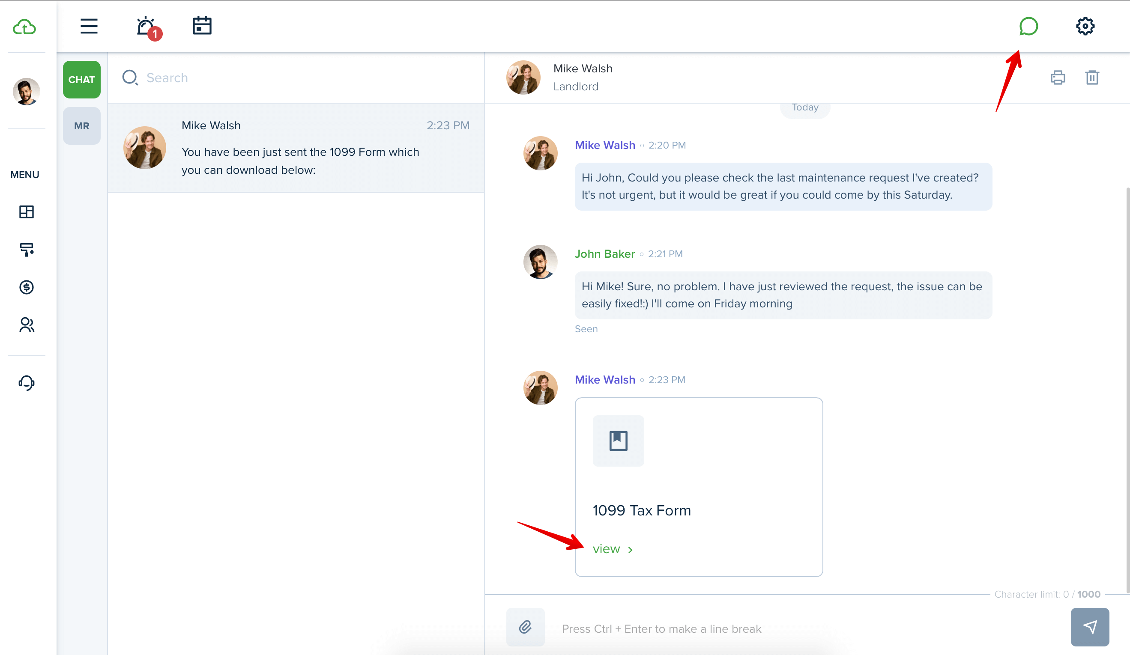Open the maintenance paint roller icon
This screenshot has height=655, width=1130.
pos(27,250)
